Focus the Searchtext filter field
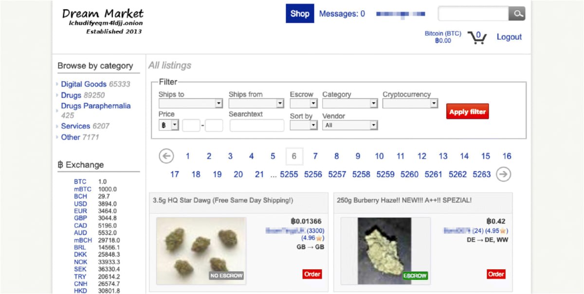The width and height of the screenshot is (584, 294). [x=257, y=125]
